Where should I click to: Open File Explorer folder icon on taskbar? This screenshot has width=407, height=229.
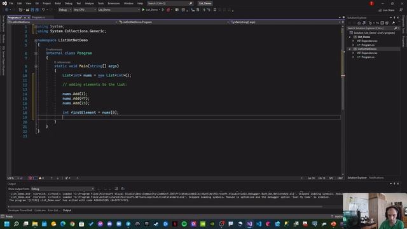click(35, 224)
